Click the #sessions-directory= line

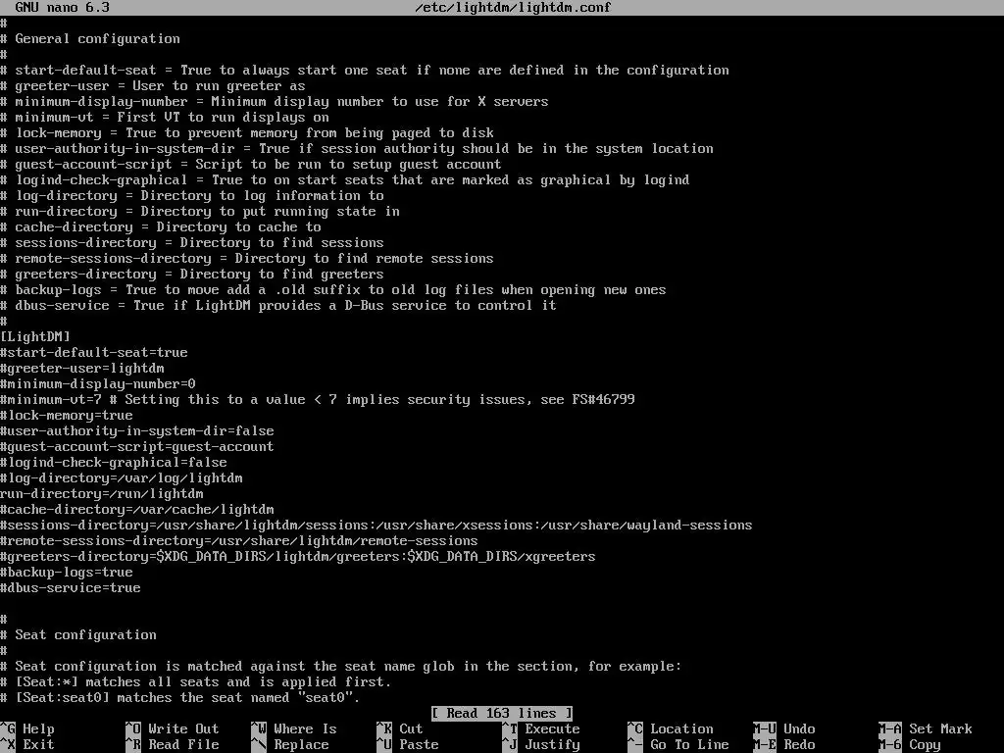point(376,526)
